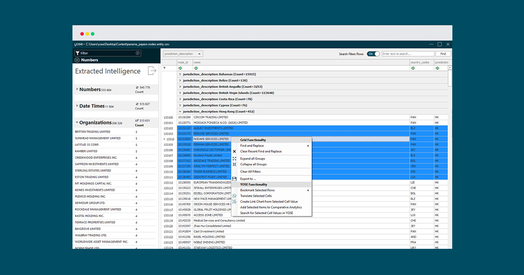Click the export arrow icon beside Extracted Intelligence

point(152,71)
